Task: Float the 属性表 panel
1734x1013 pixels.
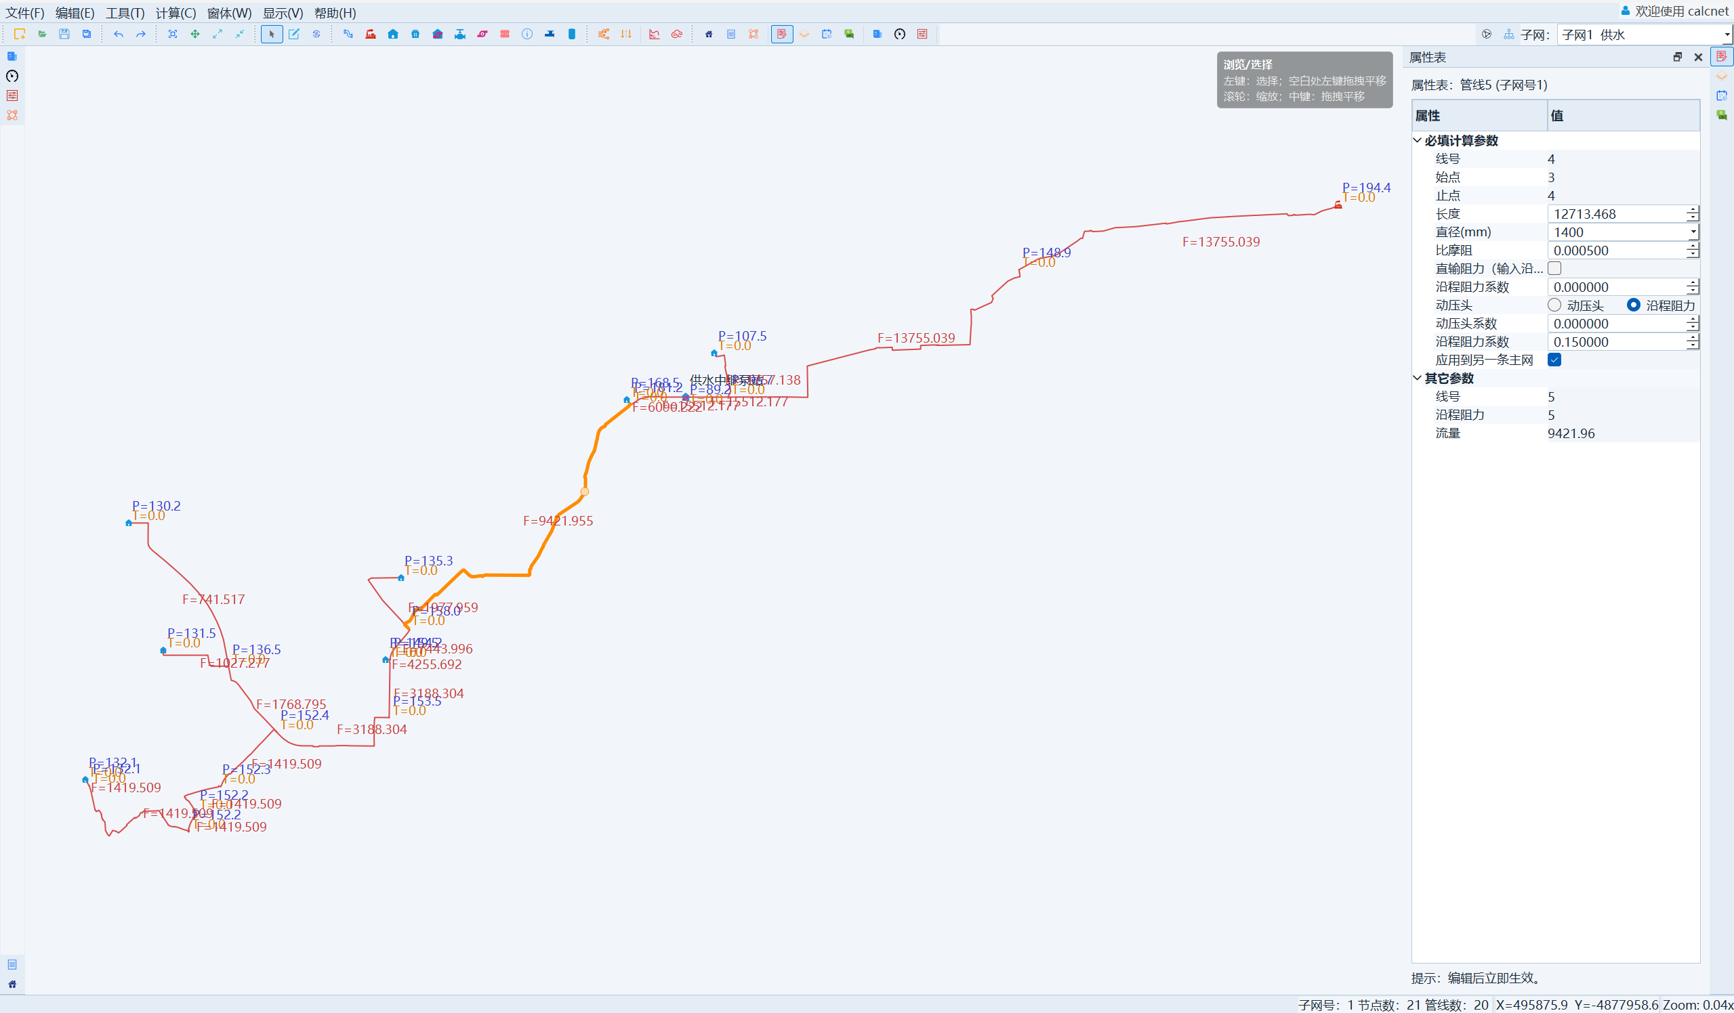Action: (x=1678, y=57)
